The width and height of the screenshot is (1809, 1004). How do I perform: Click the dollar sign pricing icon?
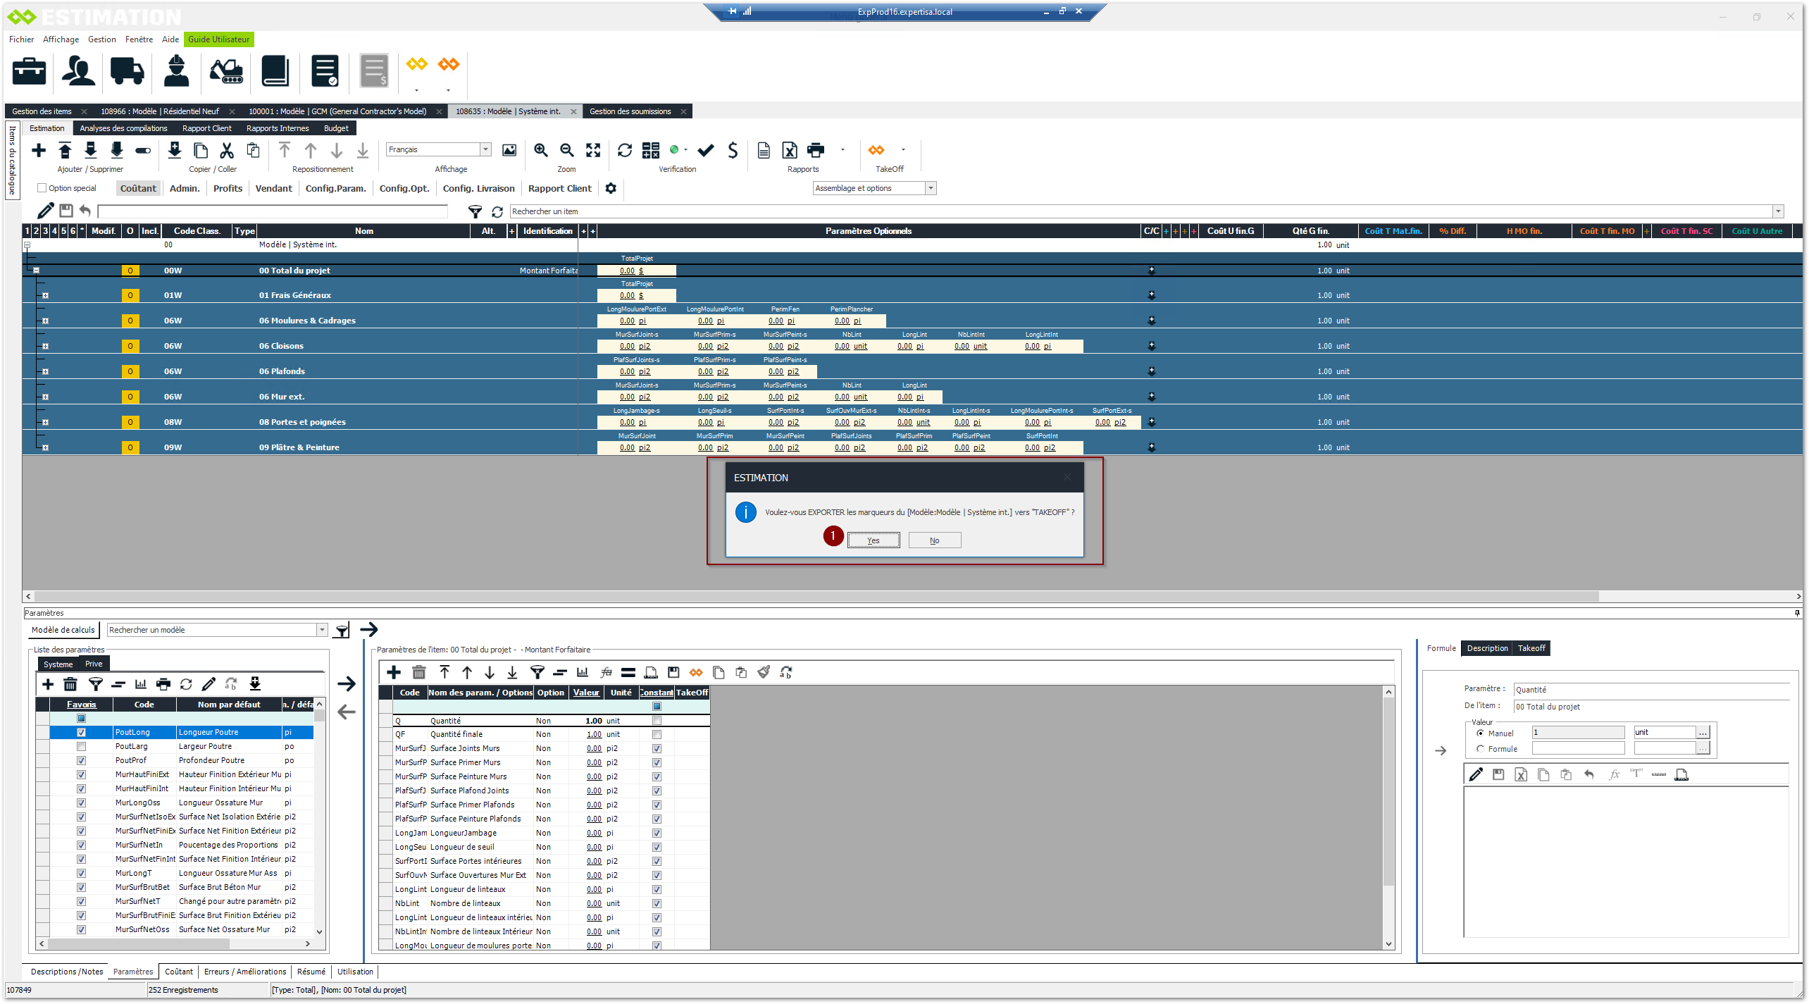pyautogui.click(x=733, y=150)
